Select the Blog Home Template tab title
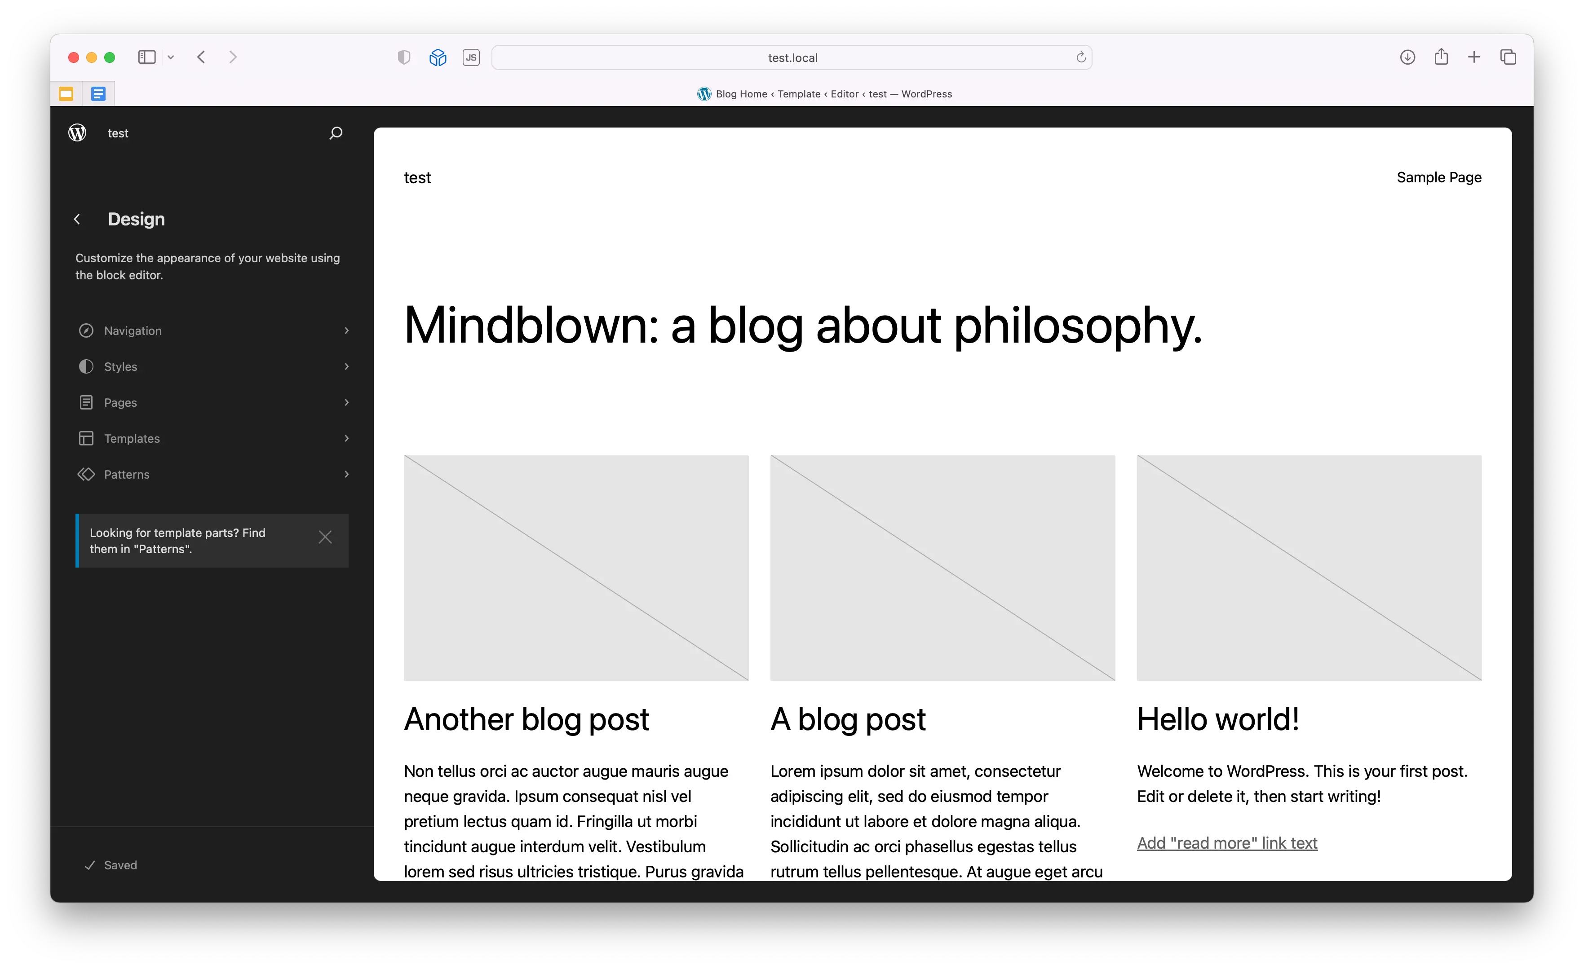The image size is (1584, 969). coord(825,94)
